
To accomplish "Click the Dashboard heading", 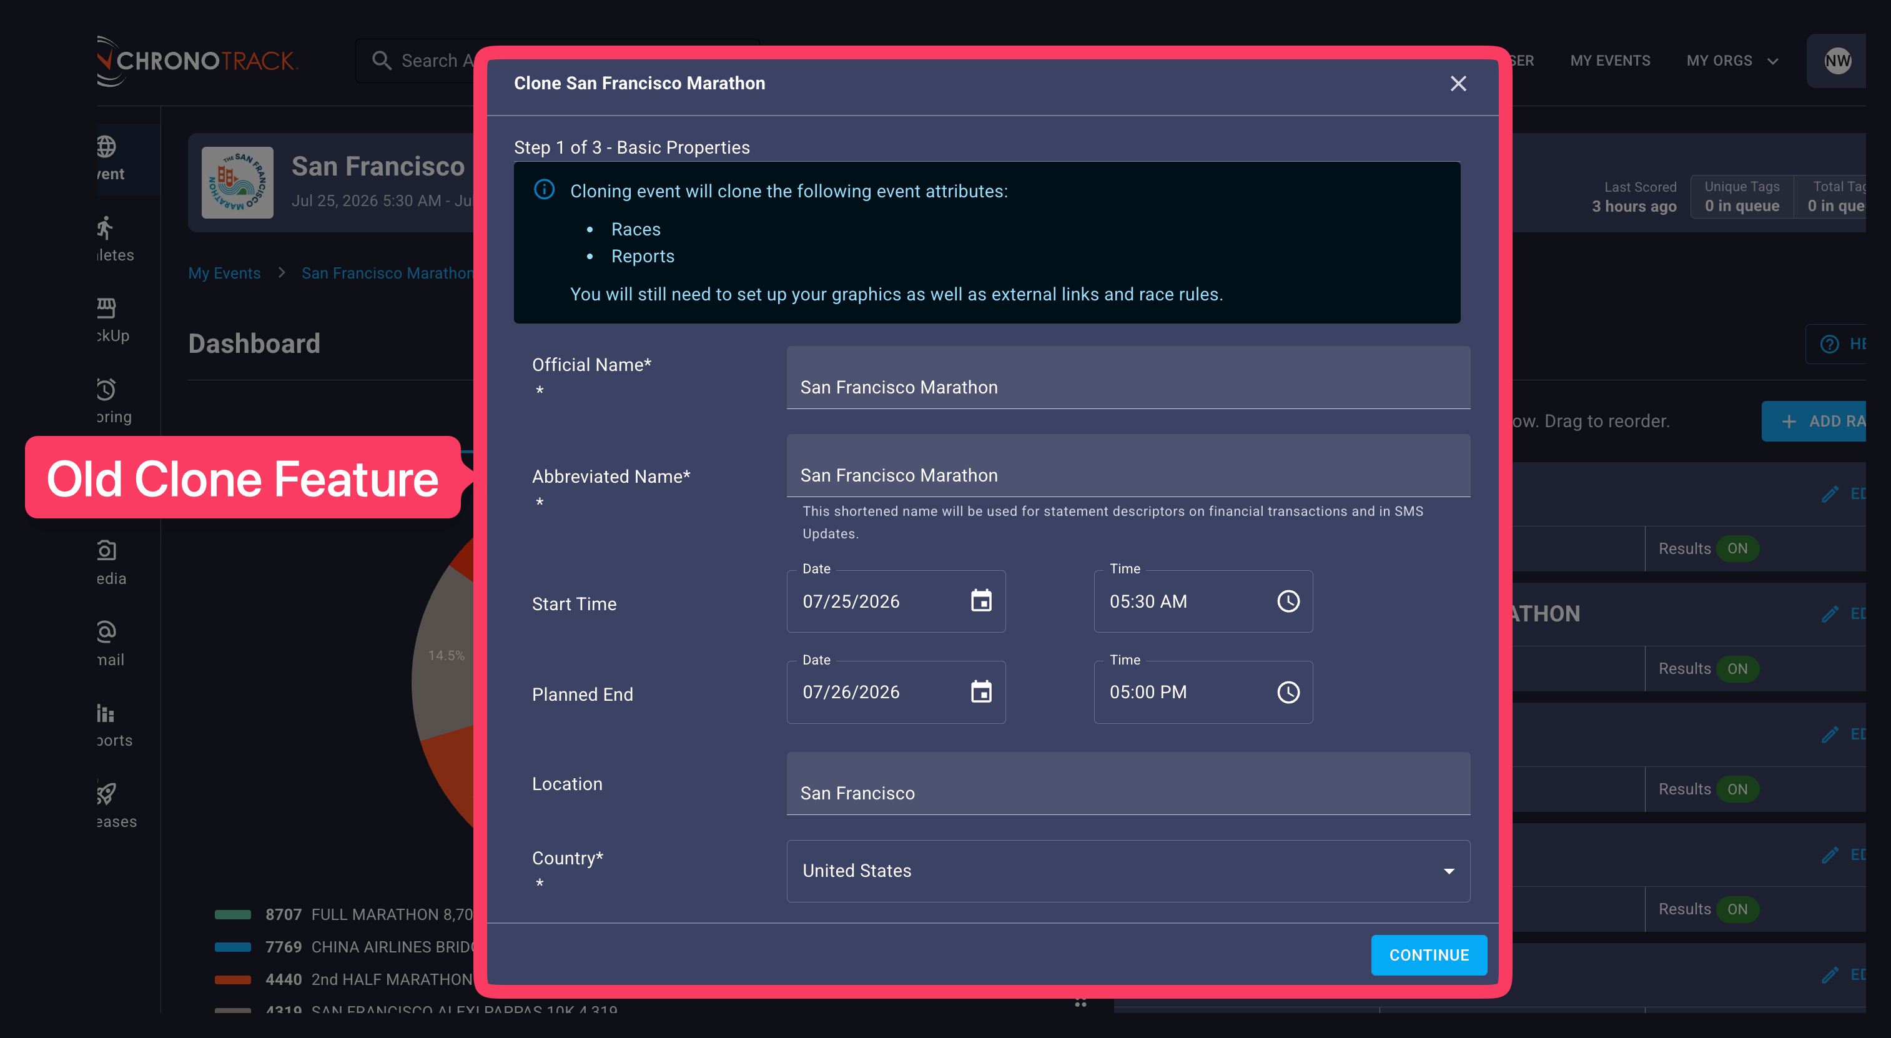I will pos(254,344).
